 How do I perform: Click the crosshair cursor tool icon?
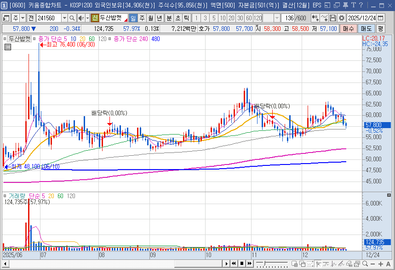(x=318, y=264)
